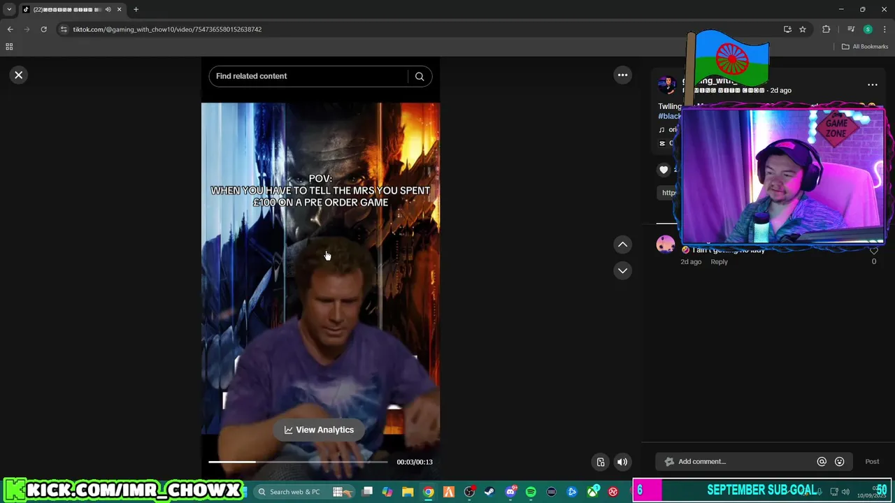
Task: Open Discord from taskbar
Action: pos(510,492)
